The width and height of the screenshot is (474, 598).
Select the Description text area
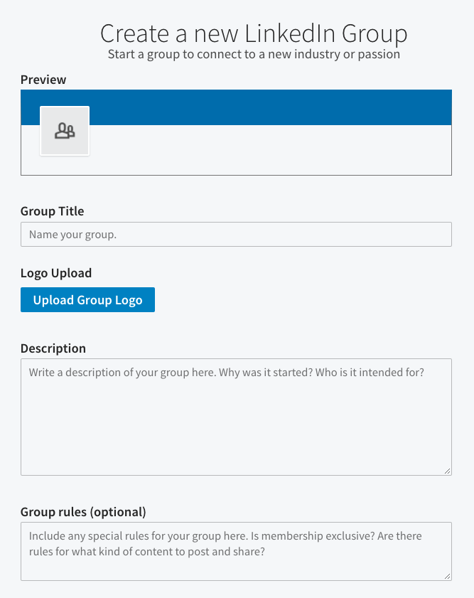tap(236, 416)
